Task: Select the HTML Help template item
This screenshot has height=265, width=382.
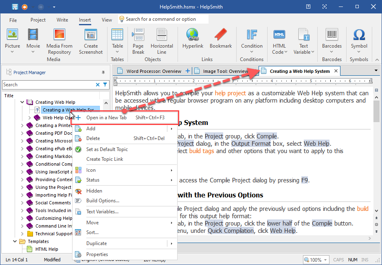Action: [x=46, y=249]
